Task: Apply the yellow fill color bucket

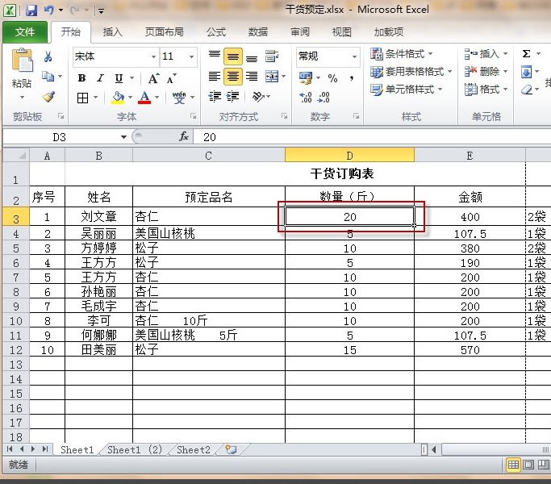Action: pyautogui.click(x=118, y=98)
